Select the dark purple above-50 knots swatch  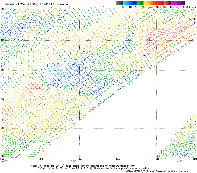pos(184,3)
